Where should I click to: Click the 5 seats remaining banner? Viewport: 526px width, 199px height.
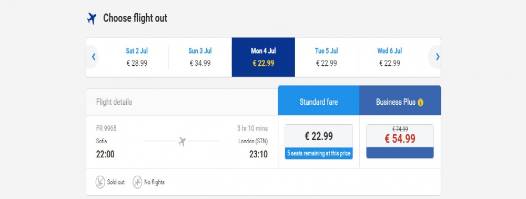tap(319, 154)
